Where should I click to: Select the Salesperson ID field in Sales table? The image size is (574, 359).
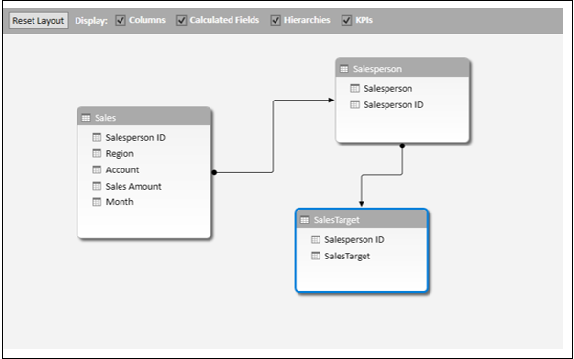click(x=136, y=137)
